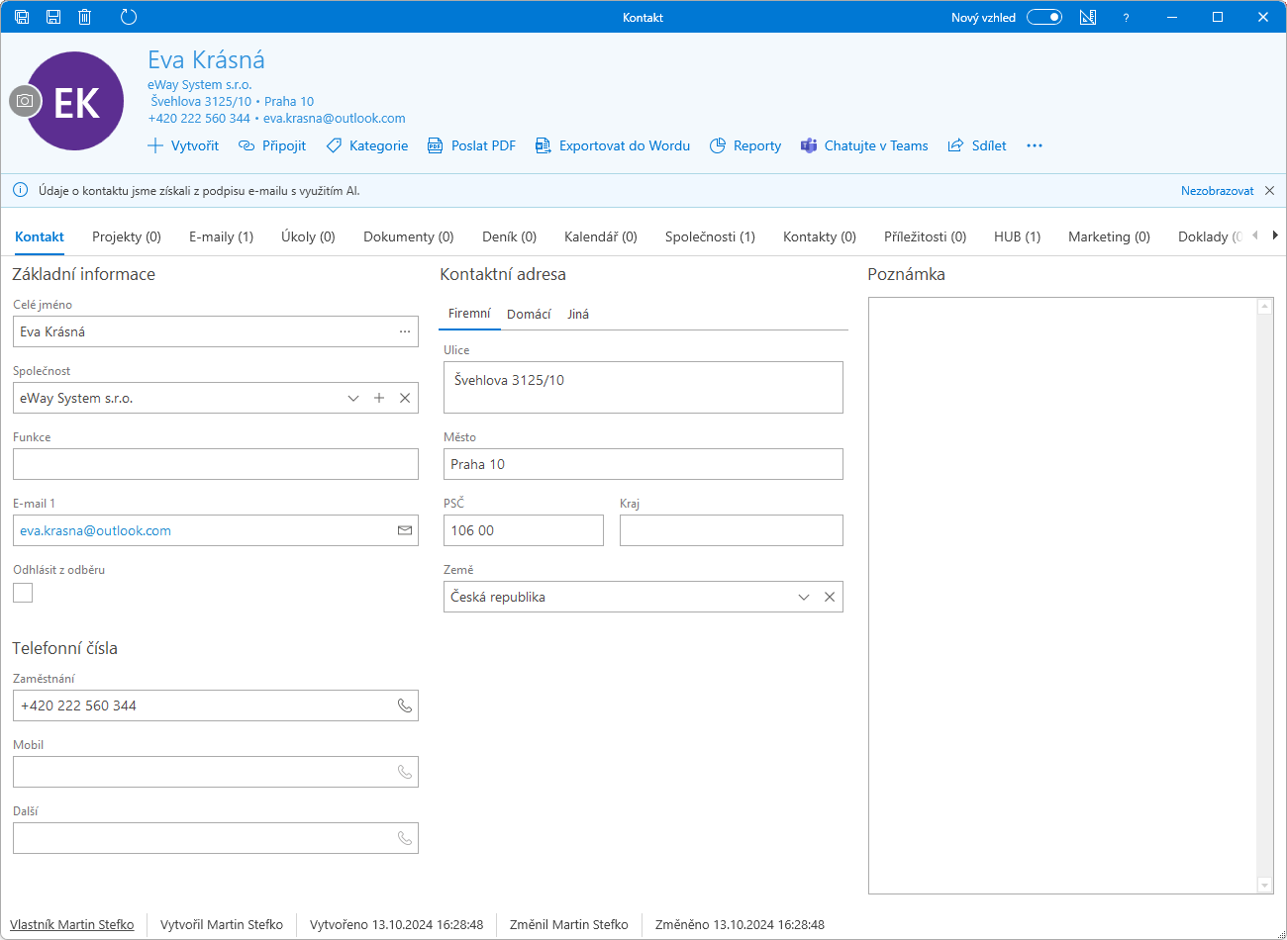Image resolution: width=1287 pixels, height=940 pixels.
Task: Select the Firemní address tab
Action: pos(469,314)
